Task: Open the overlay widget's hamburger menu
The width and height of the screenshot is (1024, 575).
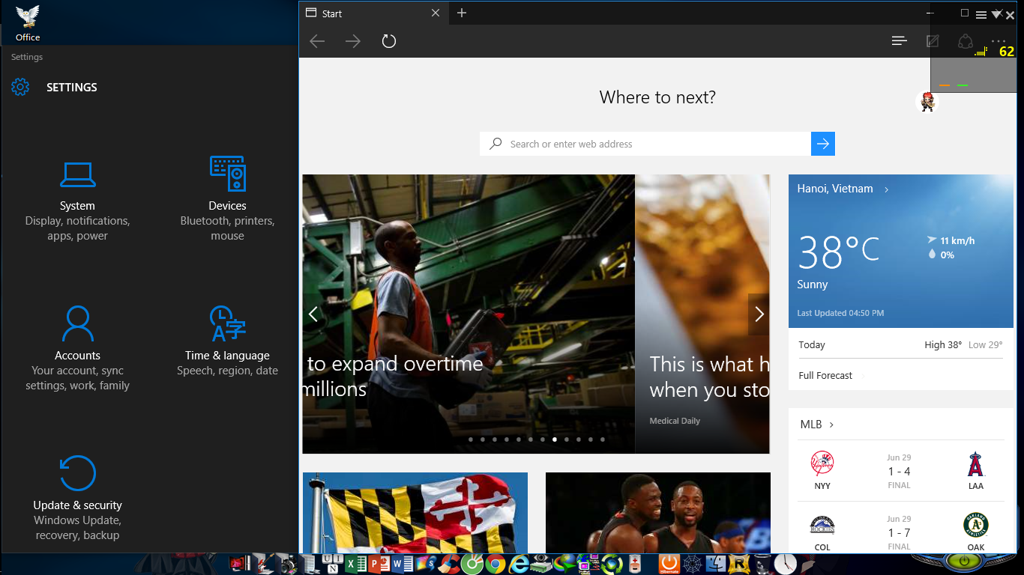Action: (x=981, y=15)
